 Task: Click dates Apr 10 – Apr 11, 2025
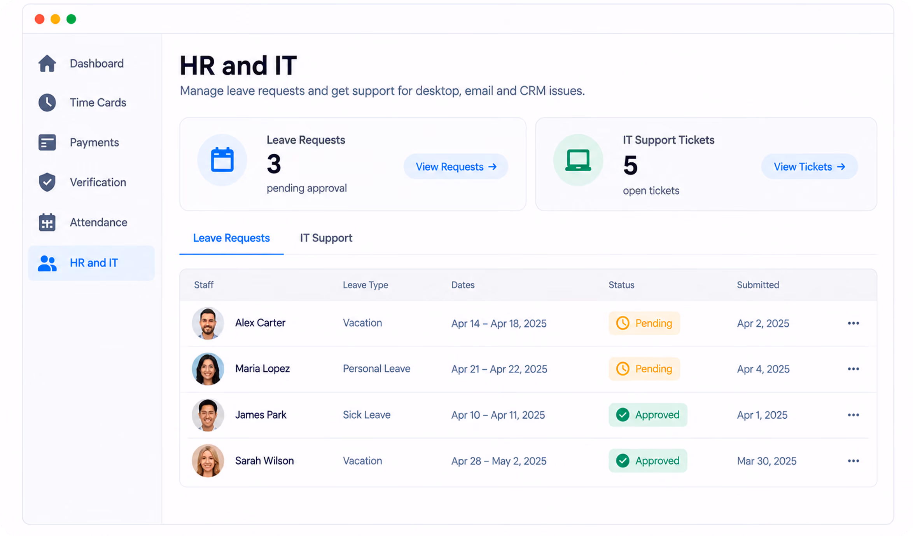[498, 415]
